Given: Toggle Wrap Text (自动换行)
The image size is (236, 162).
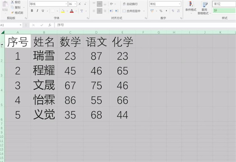Looking at the screenshot, I should point(130,4).
